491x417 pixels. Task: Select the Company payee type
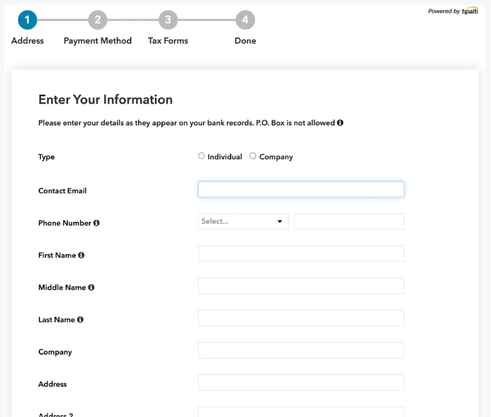click(253, 155)
